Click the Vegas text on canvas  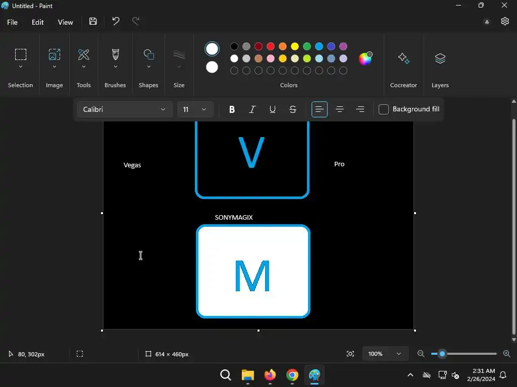click(x=132, y=165)
